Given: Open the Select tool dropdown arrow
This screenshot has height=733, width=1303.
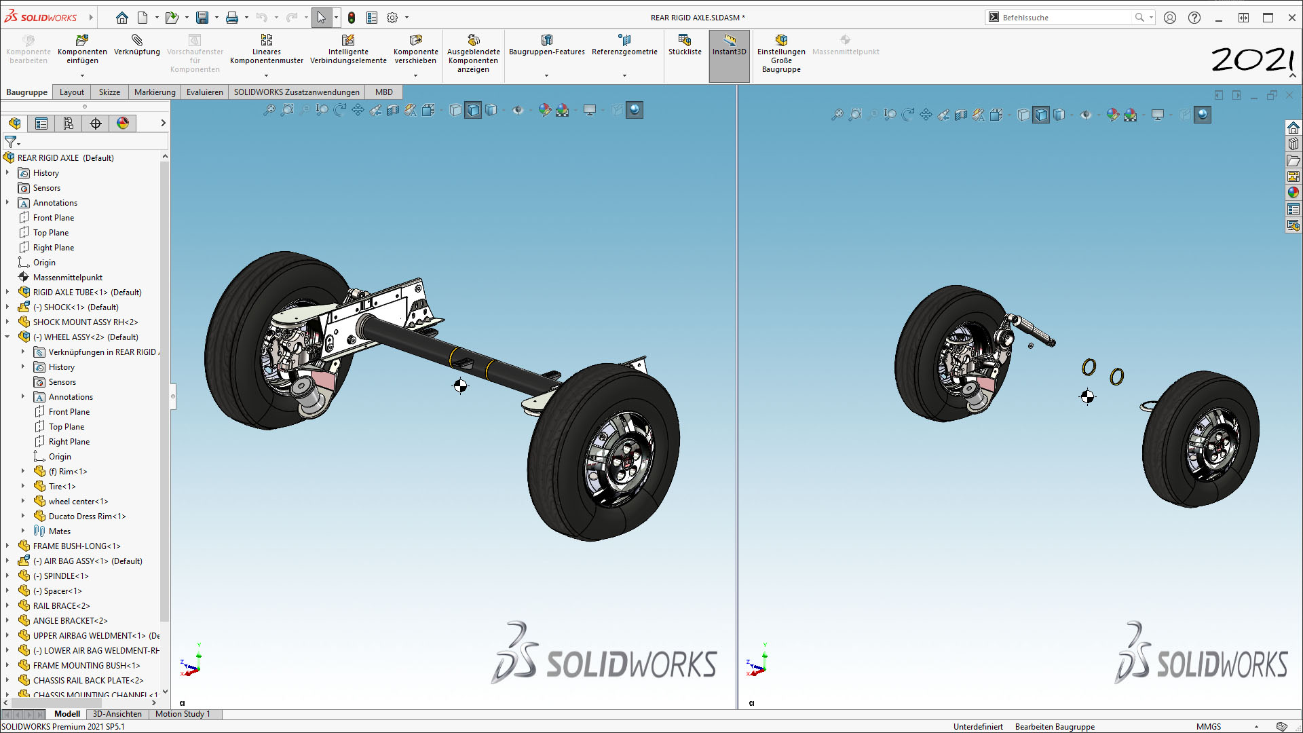Looking at the screenshot, I should [336, 18].
